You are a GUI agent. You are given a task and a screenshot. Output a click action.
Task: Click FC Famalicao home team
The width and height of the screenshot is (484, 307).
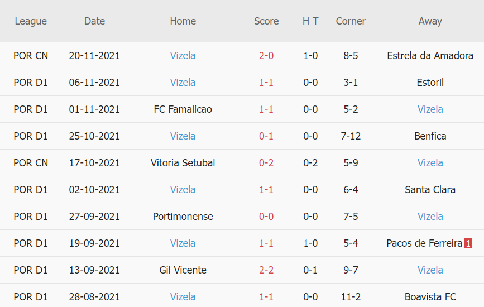(183, 109)
